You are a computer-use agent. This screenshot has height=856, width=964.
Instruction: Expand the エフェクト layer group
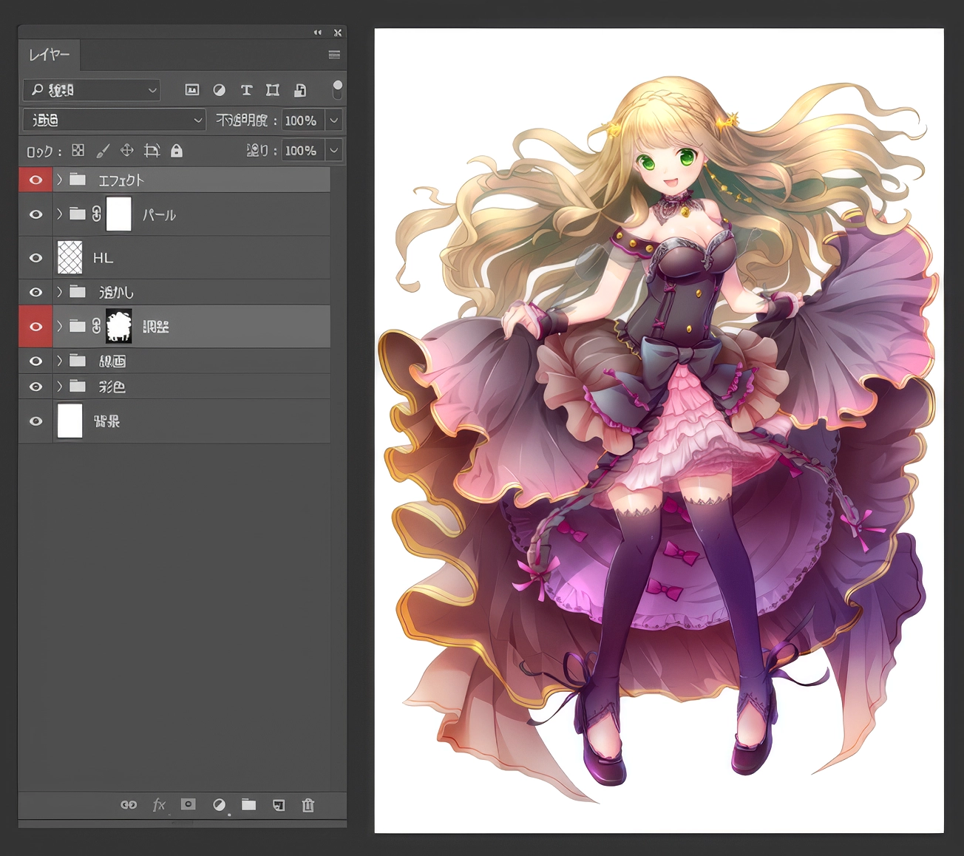(60, 180)
